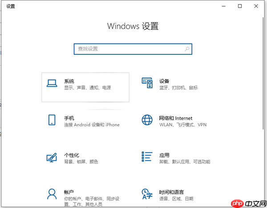Click the magnifier icon in search box
Viewport: 267px width, 208px height.
coord(187,49)
